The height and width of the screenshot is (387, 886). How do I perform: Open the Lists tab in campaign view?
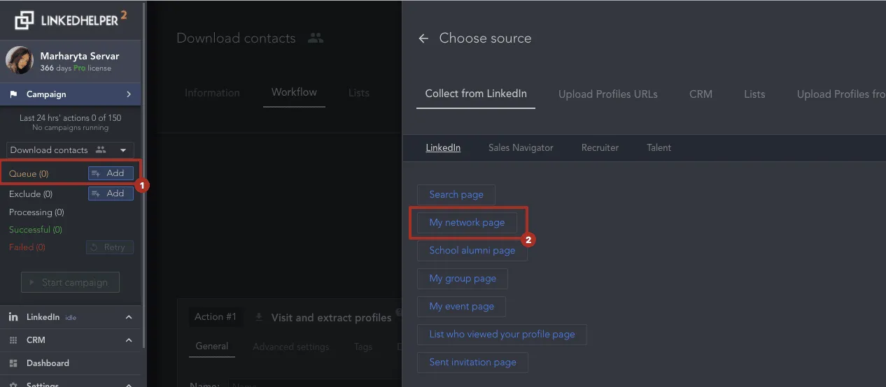(x=359, y=93)
